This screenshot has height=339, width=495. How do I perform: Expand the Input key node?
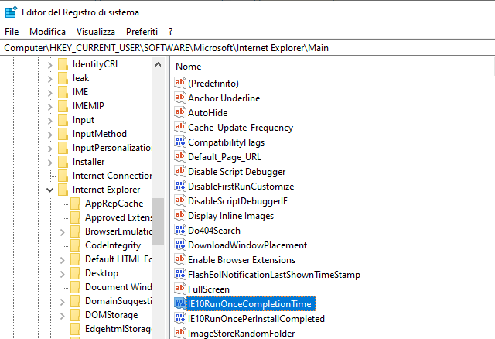point(49,121)
